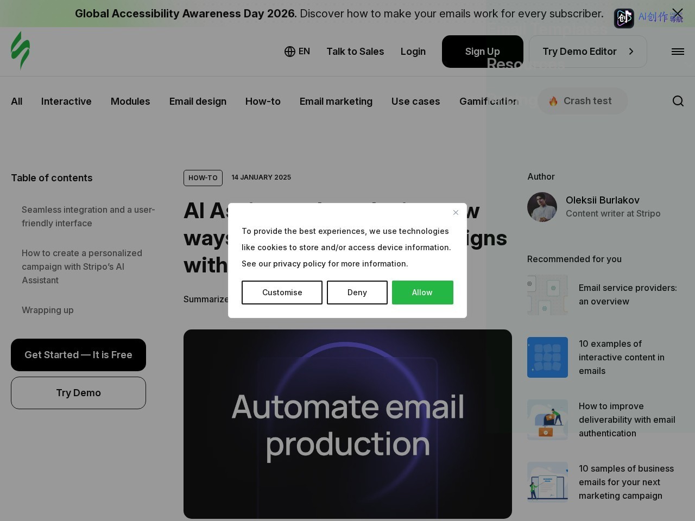Switch to the Modules category
Image resolution: width=695 pixels, height=521 pixels.
130,101
